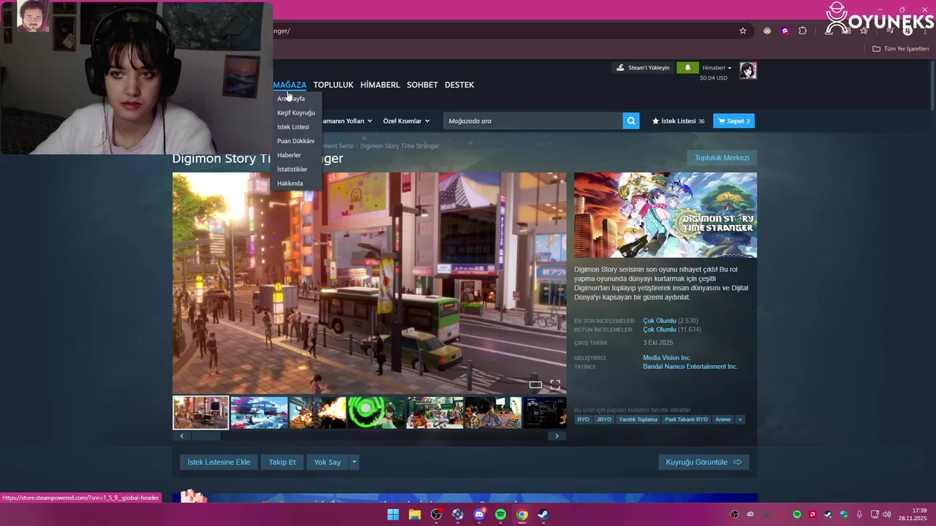Click the Spotify icon in system tray
936x526 pixels.
coord(797,514)
